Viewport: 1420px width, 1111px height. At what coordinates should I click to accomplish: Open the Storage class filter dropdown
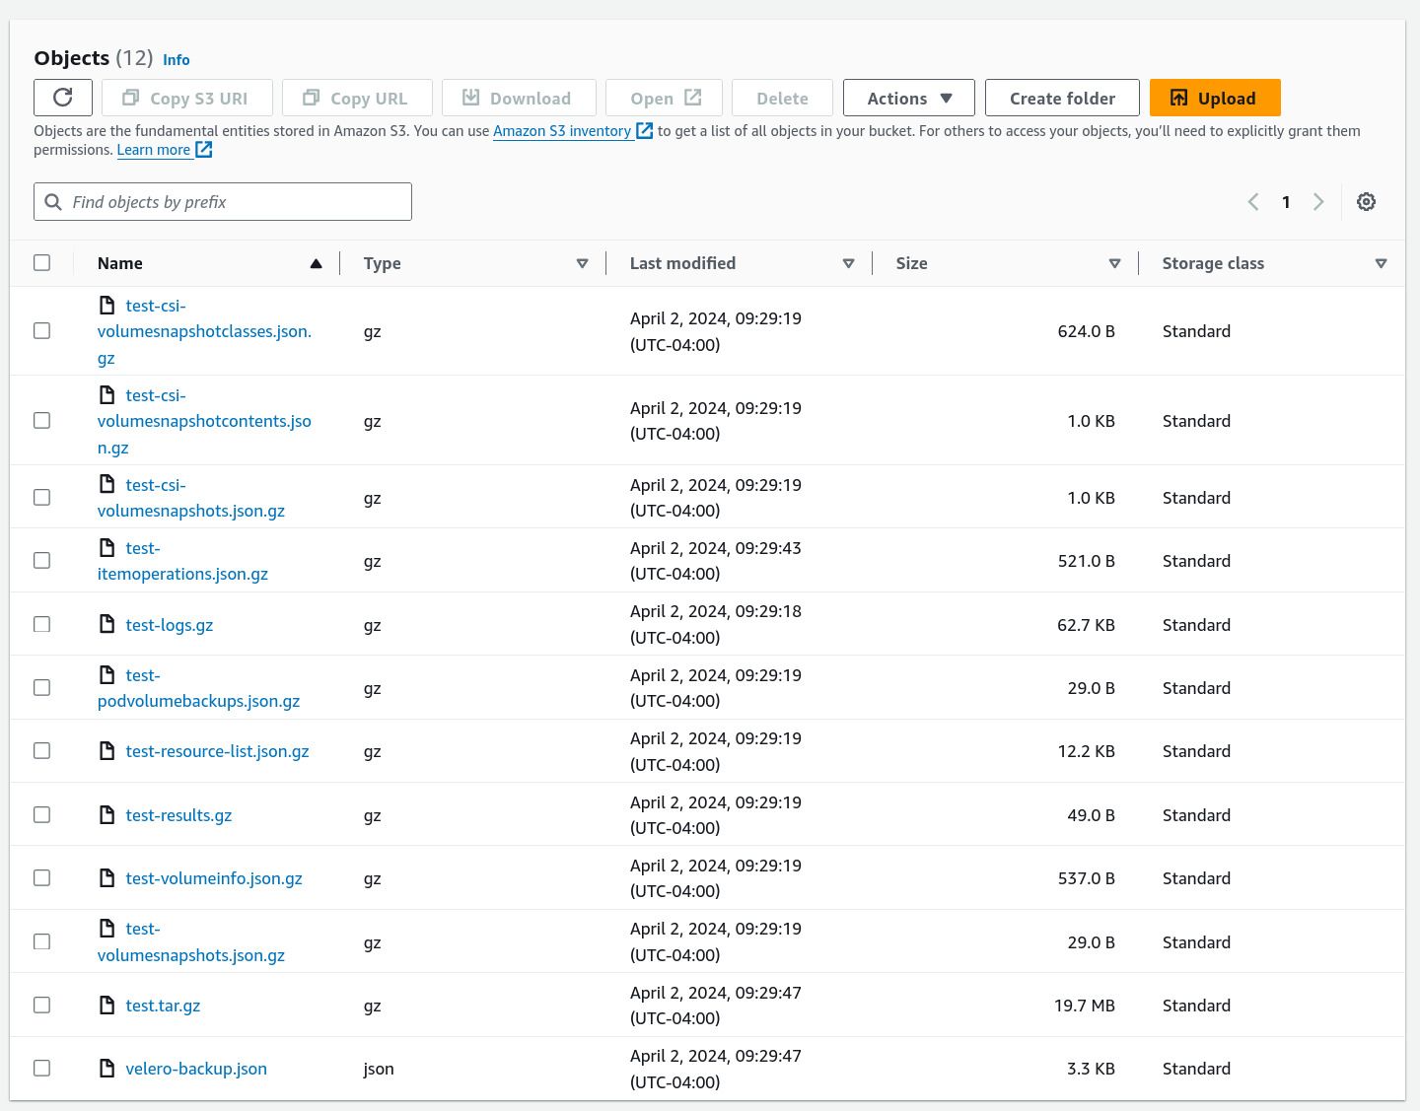(x=1381, y=263)
